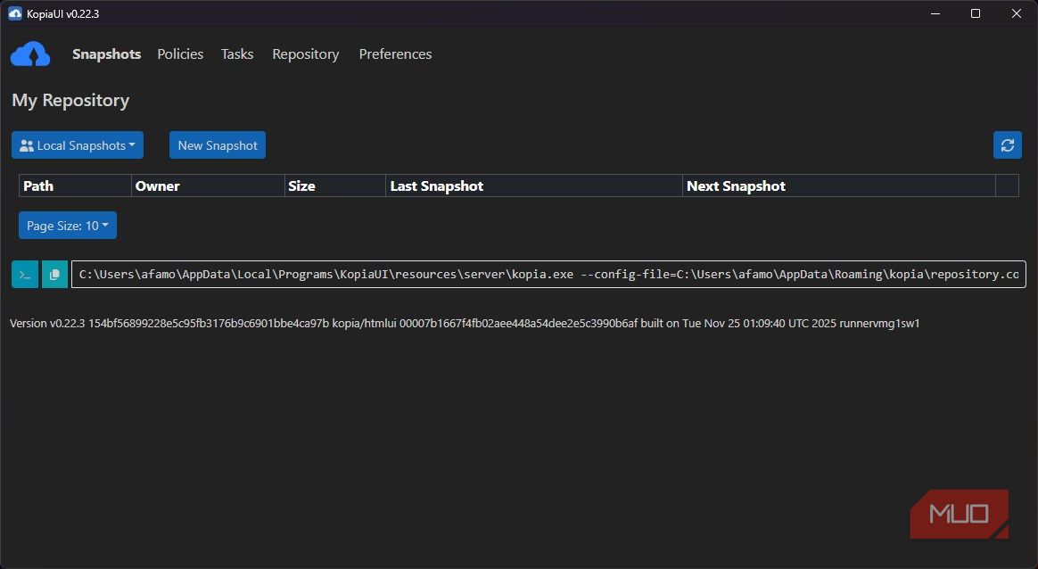Open the Repository tab
The width and height of the screenshot is (1038, 569).
click(x=305, y=54)
